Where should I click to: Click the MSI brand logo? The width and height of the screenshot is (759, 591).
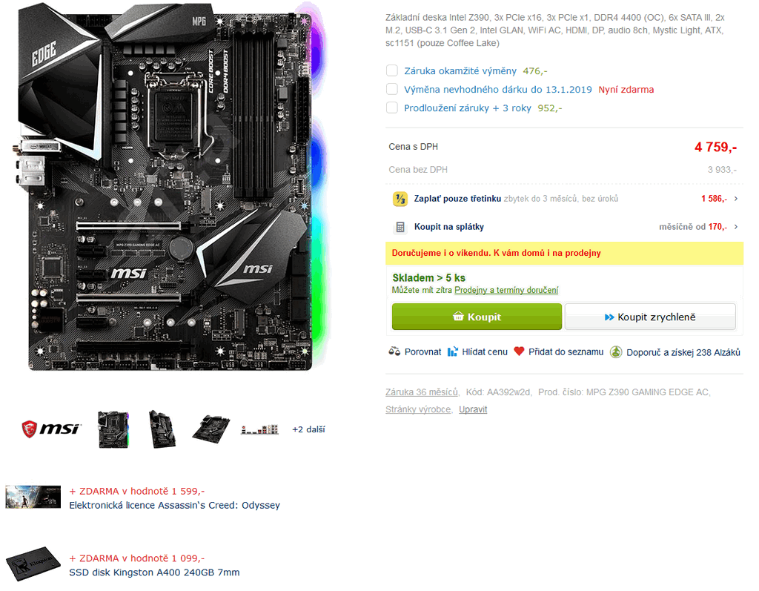(x=51, y=429)
